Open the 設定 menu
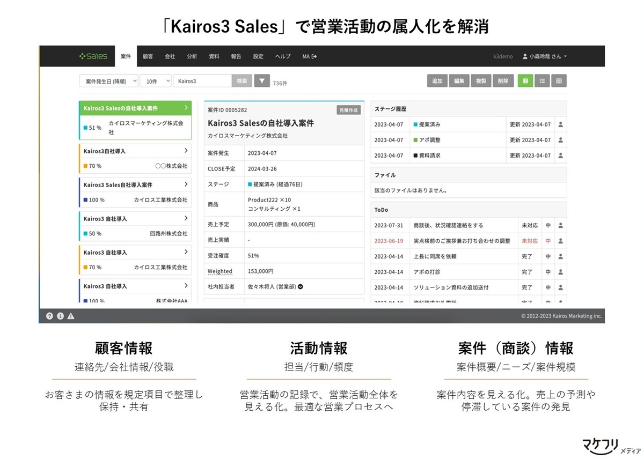This screenshot has height=459, width=644. (258, 56)
